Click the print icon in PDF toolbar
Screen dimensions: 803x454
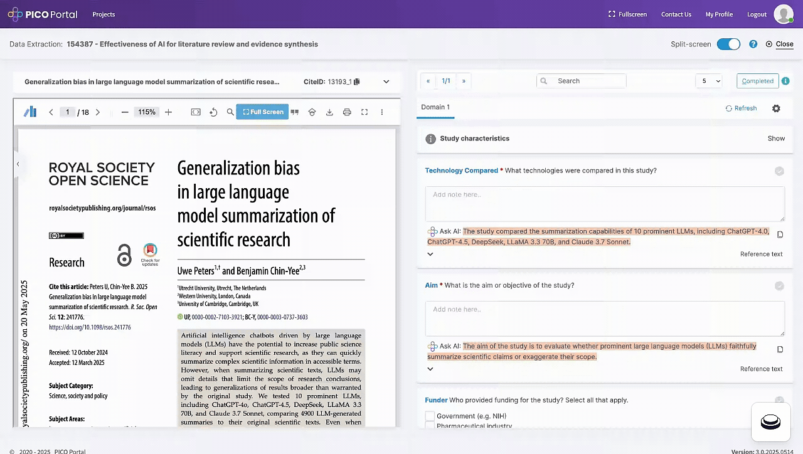click(347, 112)
